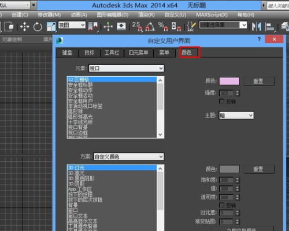Open the 方案 dropdown showing 自定义颜色
This screenshot has width=289, height=231.
pos(129,157)
